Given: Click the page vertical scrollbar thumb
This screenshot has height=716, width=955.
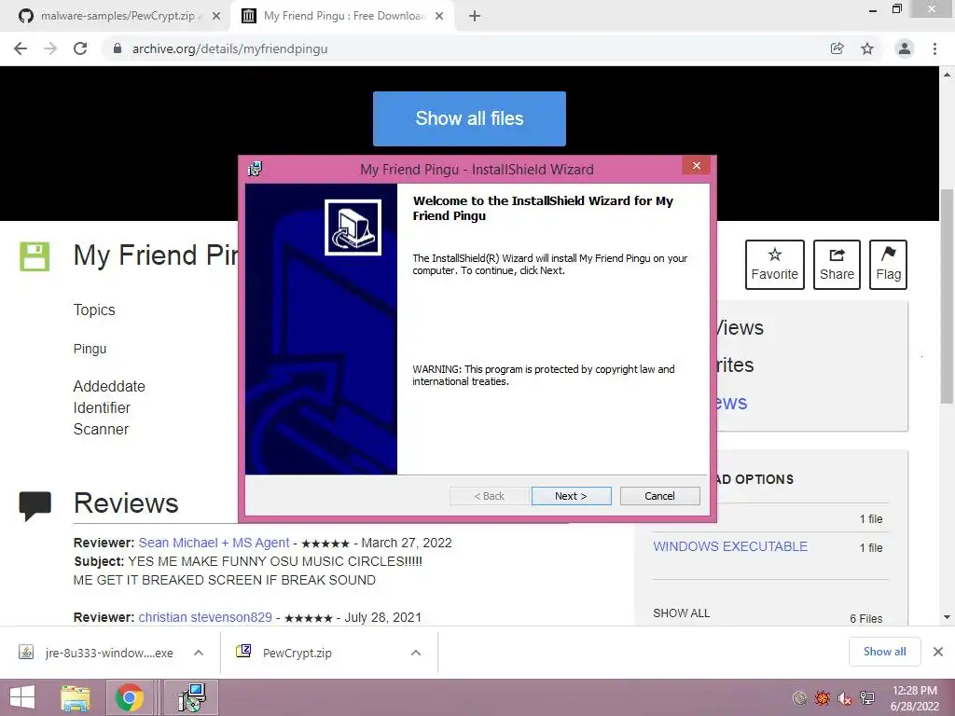Looking at the screenshot, I should point(947,296).
